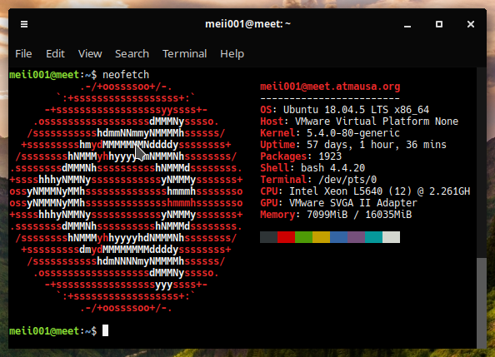Open the hamburger menu icon
This screenshot has height=357, width=495.
[24, 24]
